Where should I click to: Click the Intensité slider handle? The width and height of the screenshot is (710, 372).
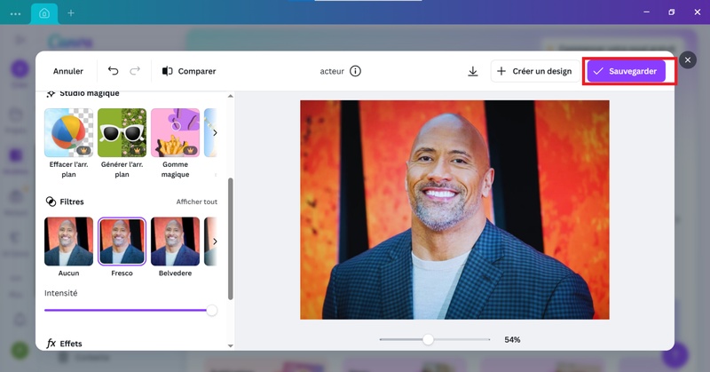(211, 311)
